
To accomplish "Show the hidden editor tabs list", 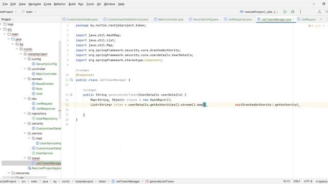I will [x=321, y=19].
